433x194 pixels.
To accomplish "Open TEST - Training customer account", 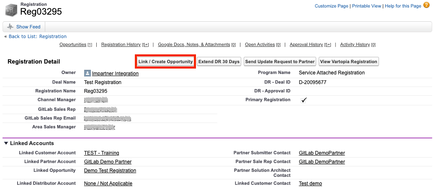I will click(x=101, y=153).
